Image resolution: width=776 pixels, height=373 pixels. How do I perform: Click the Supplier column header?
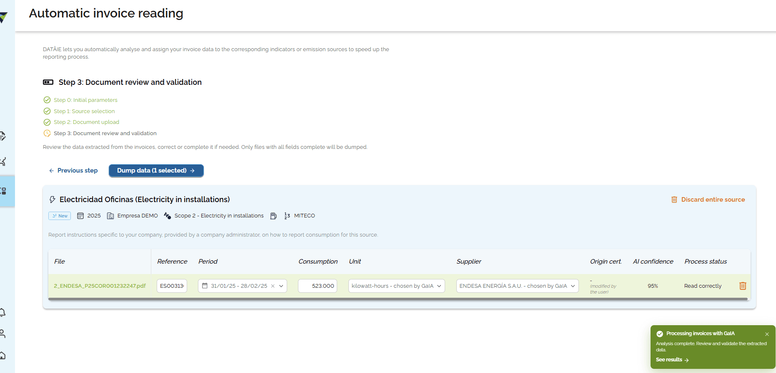coord(469,262)
